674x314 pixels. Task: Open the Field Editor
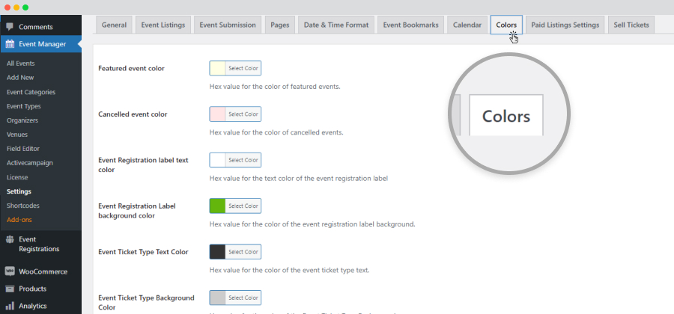click(x=23, y=149)
